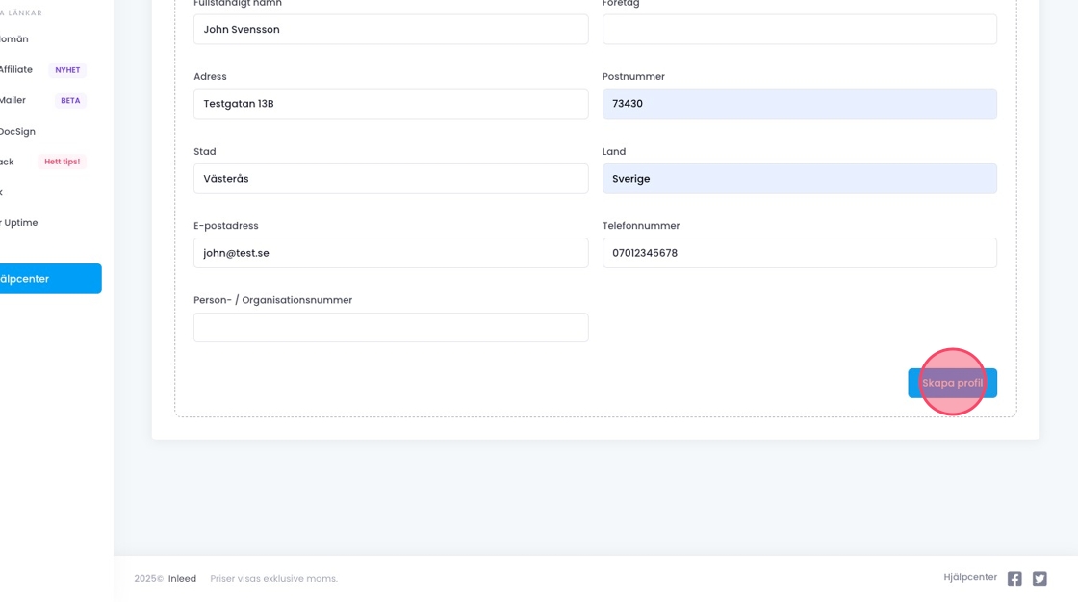
Task: Select the Telefonnummer field
Action: pyautogui.click(x=799, y=253)
